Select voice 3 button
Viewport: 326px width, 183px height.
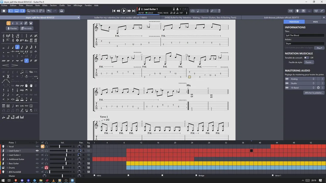(x=17, y=23)
